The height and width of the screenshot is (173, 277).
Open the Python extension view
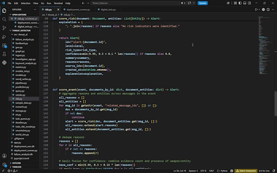click(4, 63)
